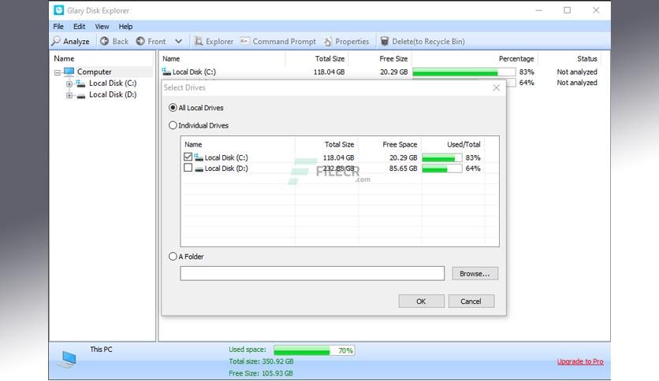Click the Browse... button

(475, 274)
